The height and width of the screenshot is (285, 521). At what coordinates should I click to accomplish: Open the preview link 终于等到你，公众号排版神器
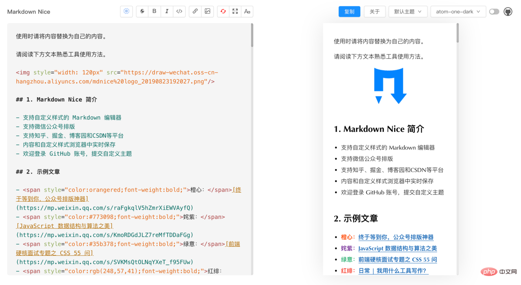(x=396, y=237)
